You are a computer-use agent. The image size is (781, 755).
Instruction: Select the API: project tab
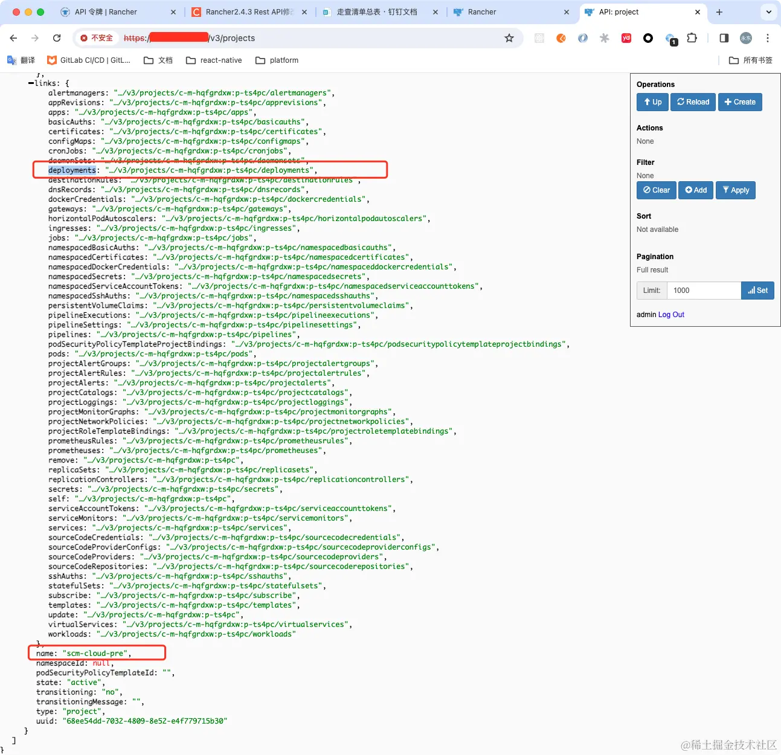coord(643,12)
